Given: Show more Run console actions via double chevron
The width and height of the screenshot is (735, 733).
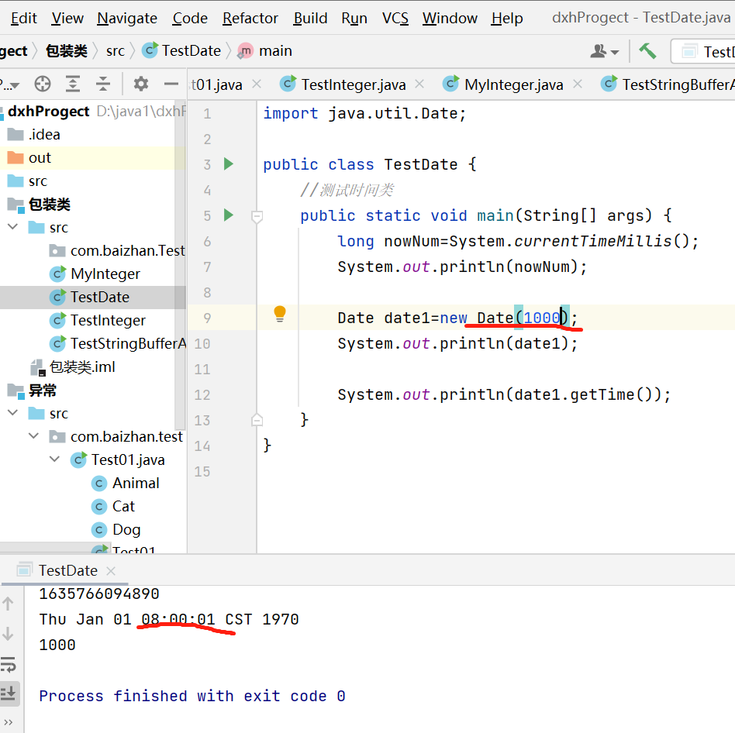Looking at the screenshot, I should pyautogui.click(x=8, y=721).
